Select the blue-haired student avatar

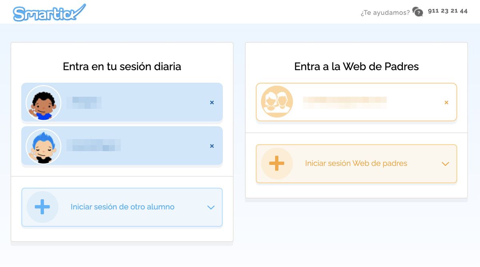pyautogui.click(x=43, y=146)
